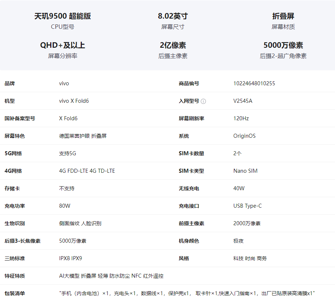Screen dimensions: 335x301
Task: Click the brand value vivo
Action: (64, 83)
